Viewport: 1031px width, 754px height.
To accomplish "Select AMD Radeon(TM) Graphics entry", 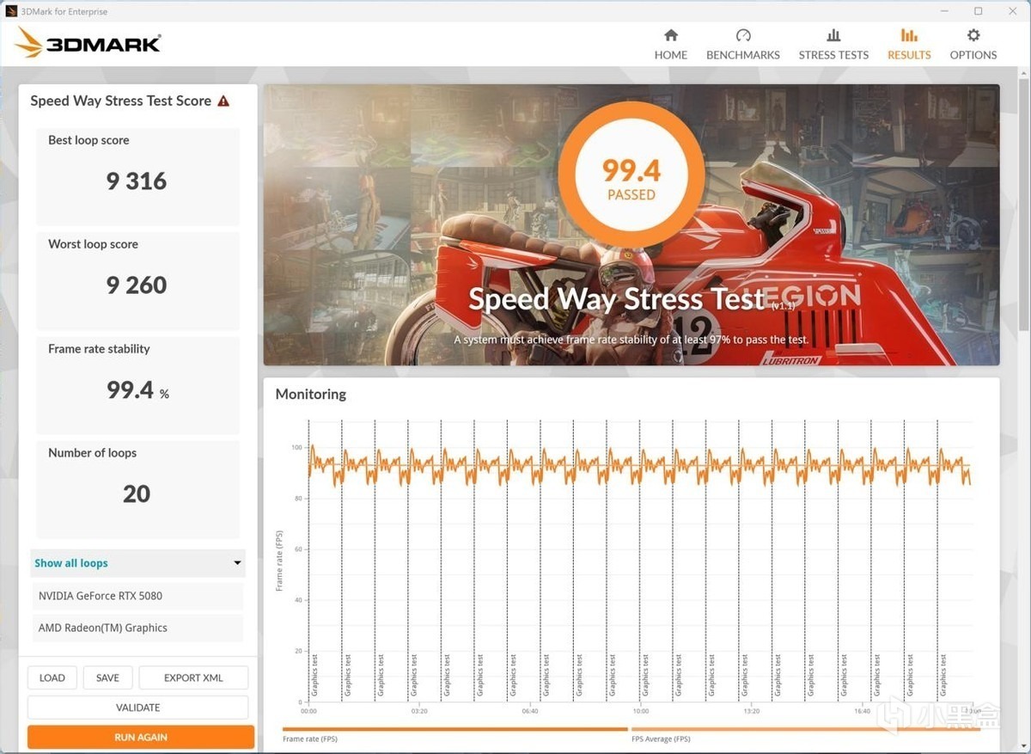I will (137, 628).
